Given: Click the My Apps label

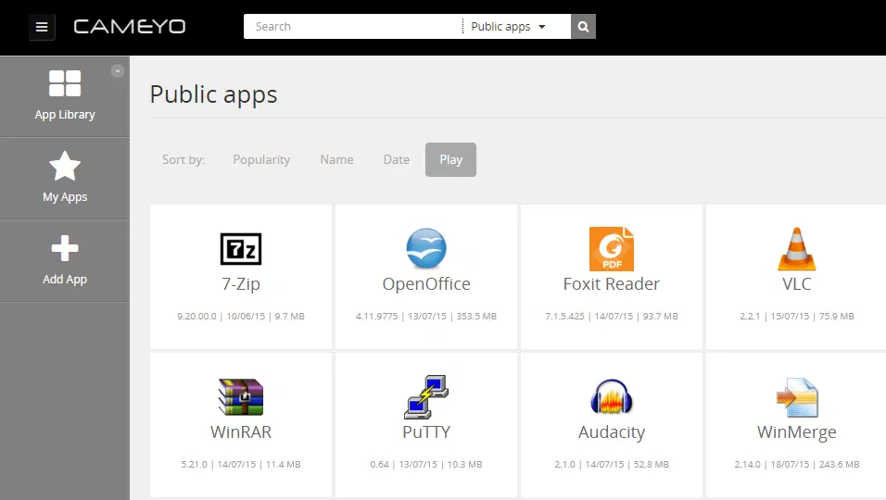Looking at the screenshot, I should coord(65,197).
